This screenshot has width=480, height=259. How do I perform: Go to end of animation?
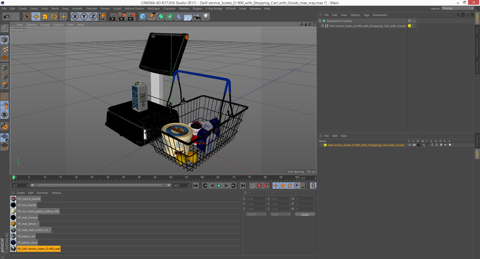242,186
